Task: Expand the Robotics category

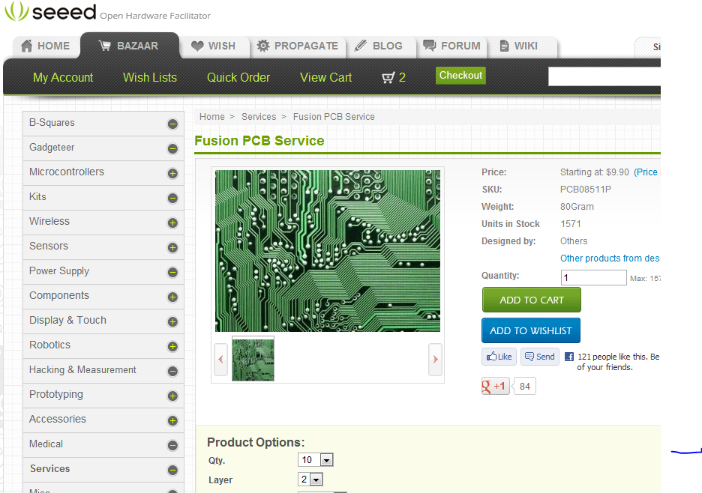Action: pos(172,346)
